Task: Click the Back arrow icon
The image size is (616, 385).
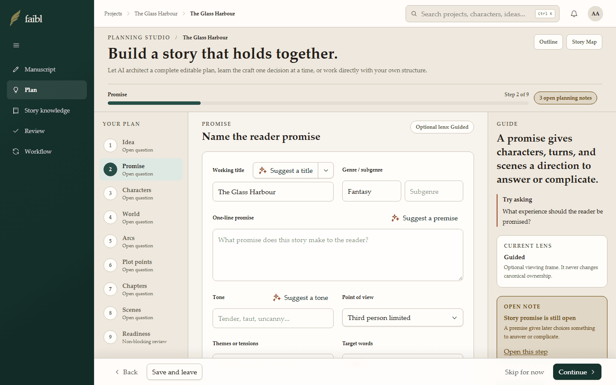Action: 117,372
